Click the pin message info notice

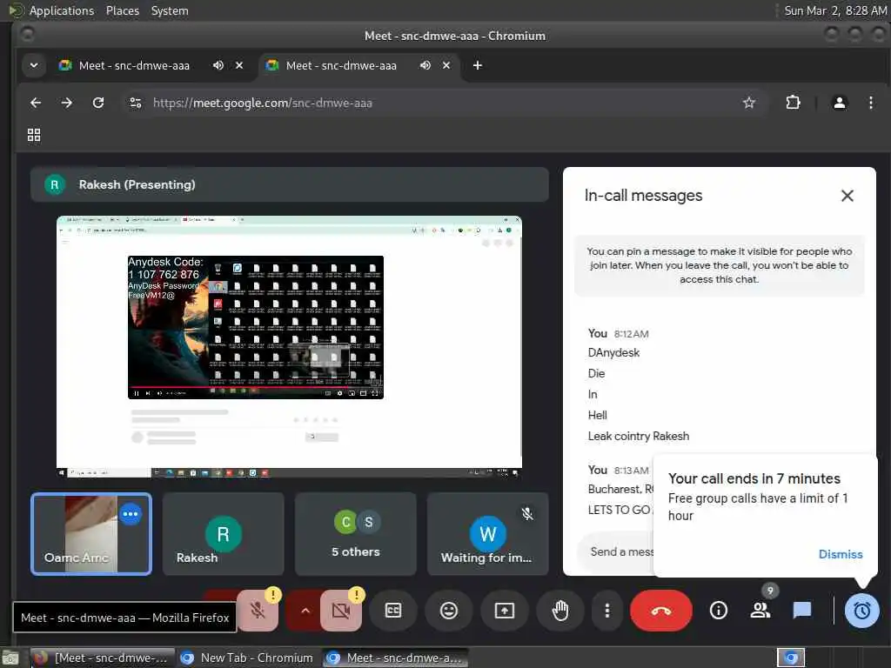pos(719,265)
